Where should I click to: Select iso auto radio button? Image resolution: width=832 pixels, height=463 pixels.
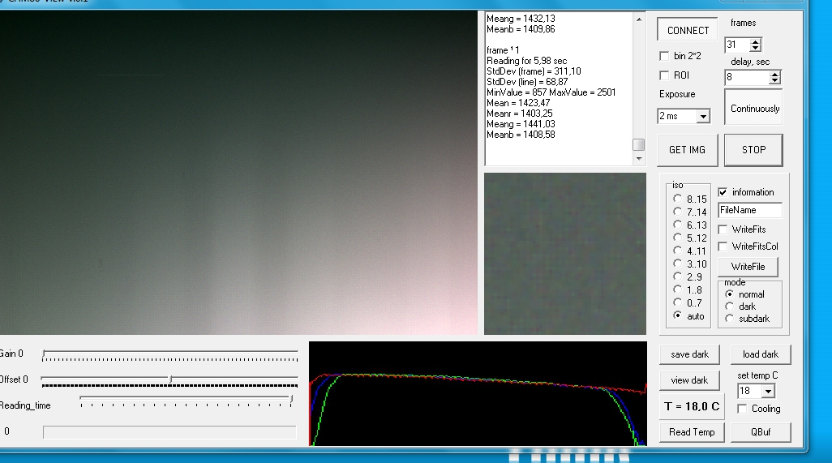point(678,315)
